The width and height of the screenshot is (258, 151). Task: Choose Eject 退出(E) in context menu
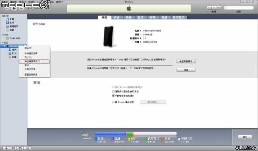(x=34, y=48)
